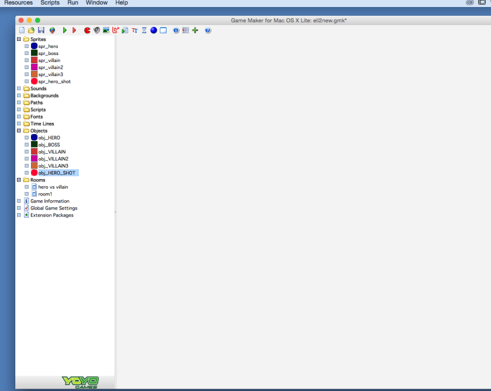Click the Create object blue ball icon
491x391 pixels.
tap(154, 30)
